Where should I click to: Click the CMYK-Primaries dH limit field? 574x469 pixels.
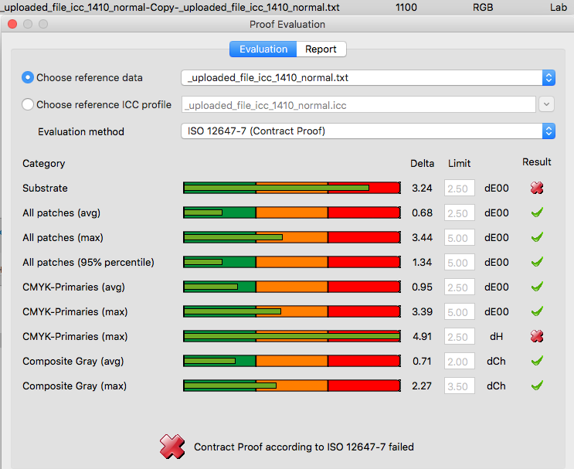pyautogui.click(x=460, y=336)
